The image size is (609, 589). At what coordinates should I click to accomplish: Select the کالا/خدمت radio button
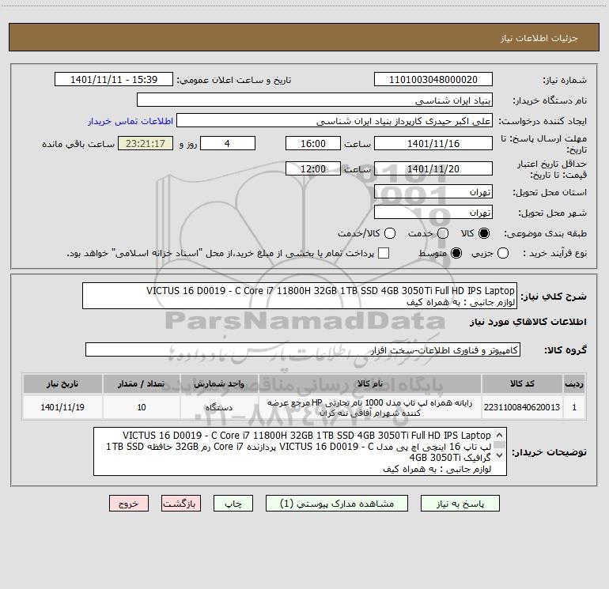click(x=390, y=233)
